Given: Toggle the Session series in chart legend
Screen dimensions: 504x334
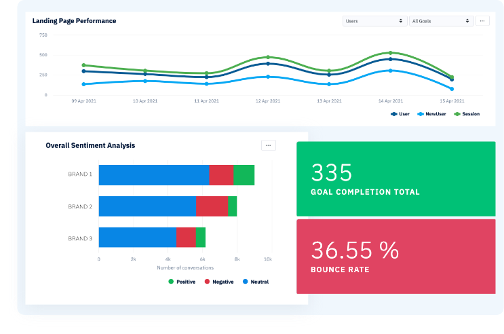Looking at the screenshot, I should pyautogui.click(x=467, y=114).
